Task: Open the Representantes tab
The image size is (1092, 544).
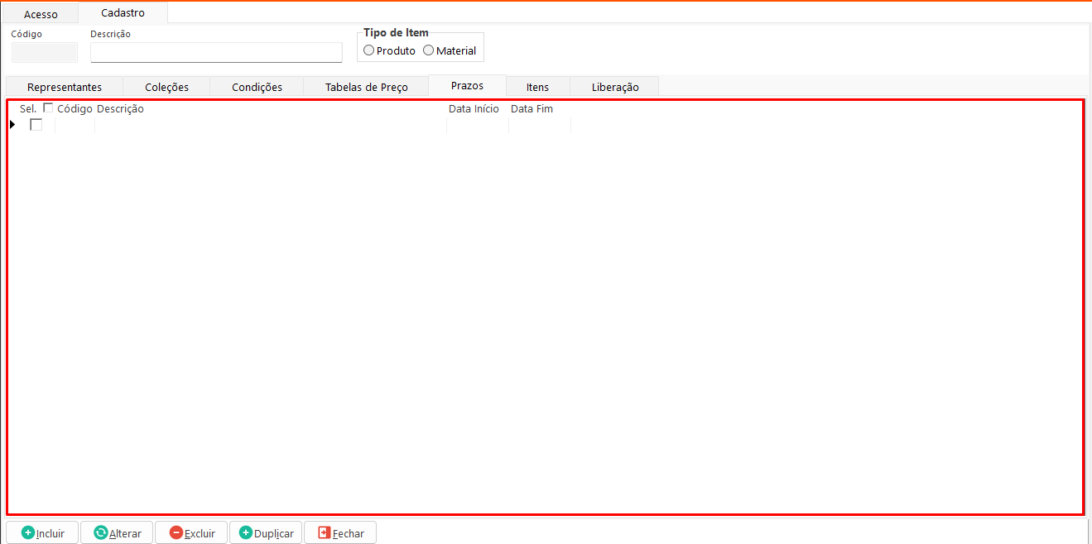Action: pyautogui.click(x=65, y=87)
